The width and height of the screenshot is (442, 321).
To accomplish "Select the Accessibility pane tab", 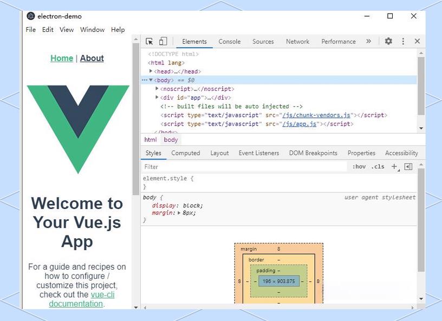I will tap(401, 153).
